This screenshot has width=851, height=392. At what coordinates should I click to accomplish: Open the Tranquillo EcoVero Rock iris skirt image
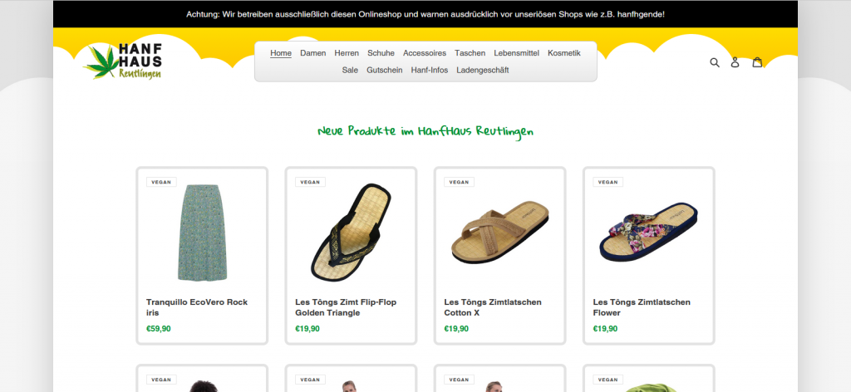202,233
